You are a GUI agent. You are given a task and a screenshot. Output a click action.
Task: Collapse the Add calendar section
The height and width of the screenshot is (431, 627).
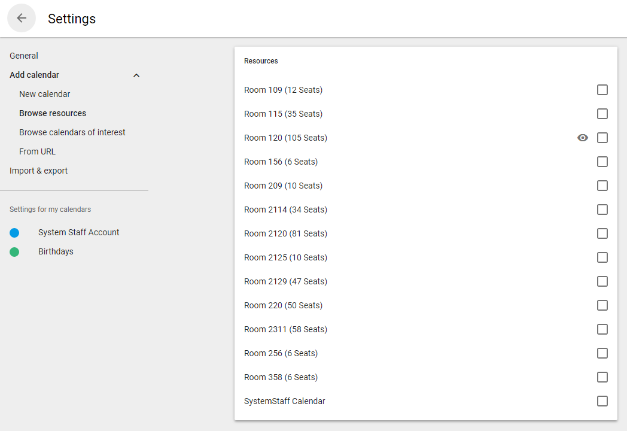tap(136, 75)
